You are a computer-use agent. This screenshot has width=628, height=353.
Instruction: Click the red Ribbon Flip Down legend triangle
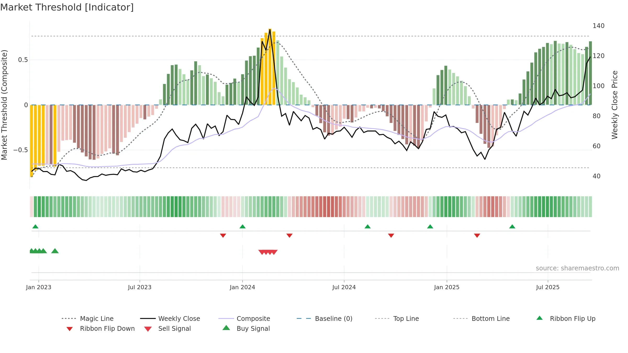[70, 329]
